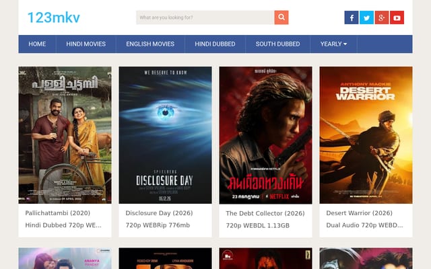The image size is (431, 269).
Task: Focus the 'What are you looking for?' search field
Action: coord(205,17)
